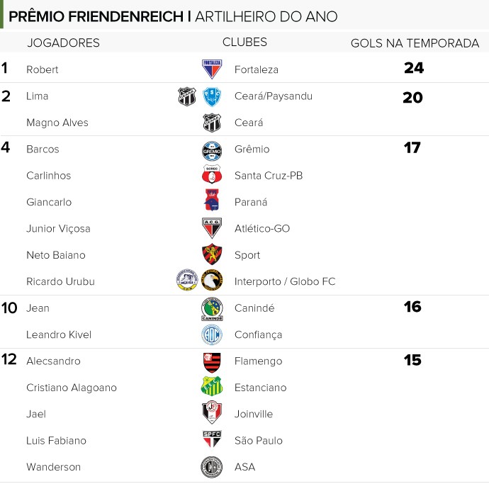Select the Sport lion crest
Screen dimensions: 489x484
pos(212,254)
